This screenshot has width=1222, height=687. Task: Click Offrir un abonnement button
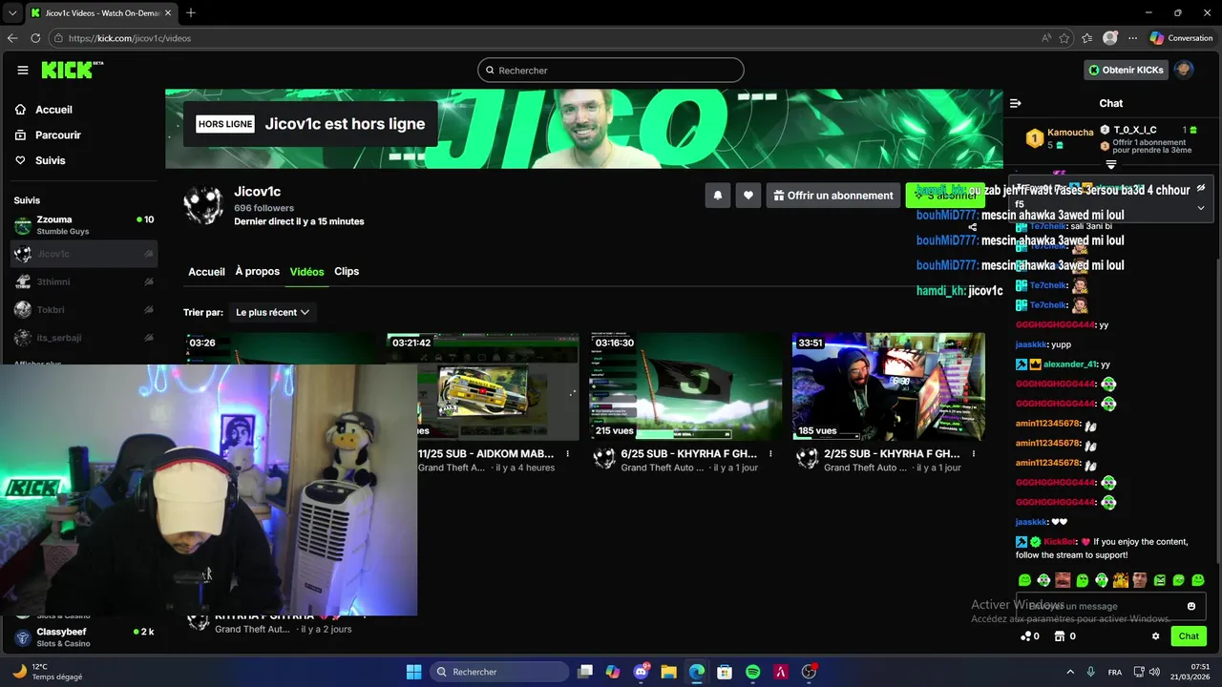click(833, 196)
